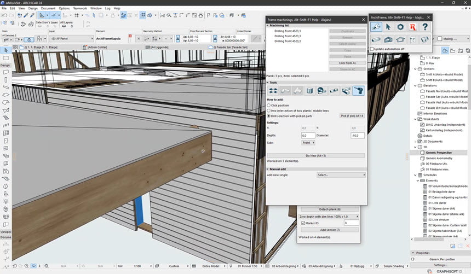The height and width of the screenshot is (274, 471).
Task: Collapse the Schedules tree node
Action: [x=416, y=175]
